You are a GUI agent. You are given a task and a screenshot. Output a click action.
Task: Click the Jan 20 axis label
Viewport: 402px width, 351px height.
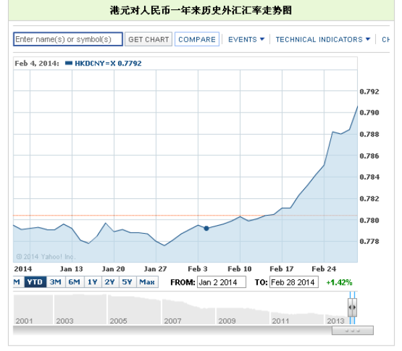[x=113, y=269]
